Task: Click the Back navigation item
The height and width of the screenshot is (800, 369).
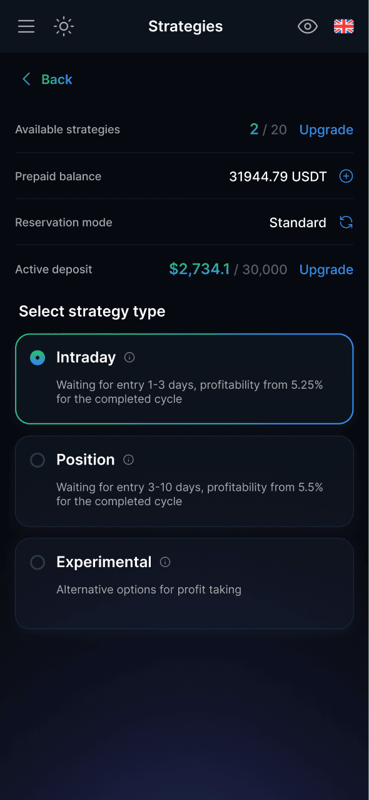Action: 56,79
